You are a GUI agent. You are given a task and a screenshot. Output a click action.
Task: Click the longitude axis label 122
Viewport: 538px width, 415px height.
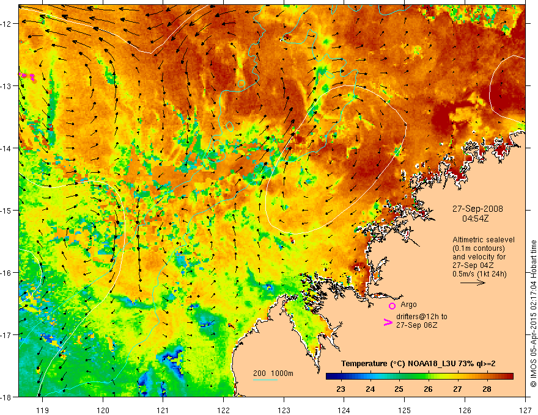pyautogui.click(x=223, y=410)
